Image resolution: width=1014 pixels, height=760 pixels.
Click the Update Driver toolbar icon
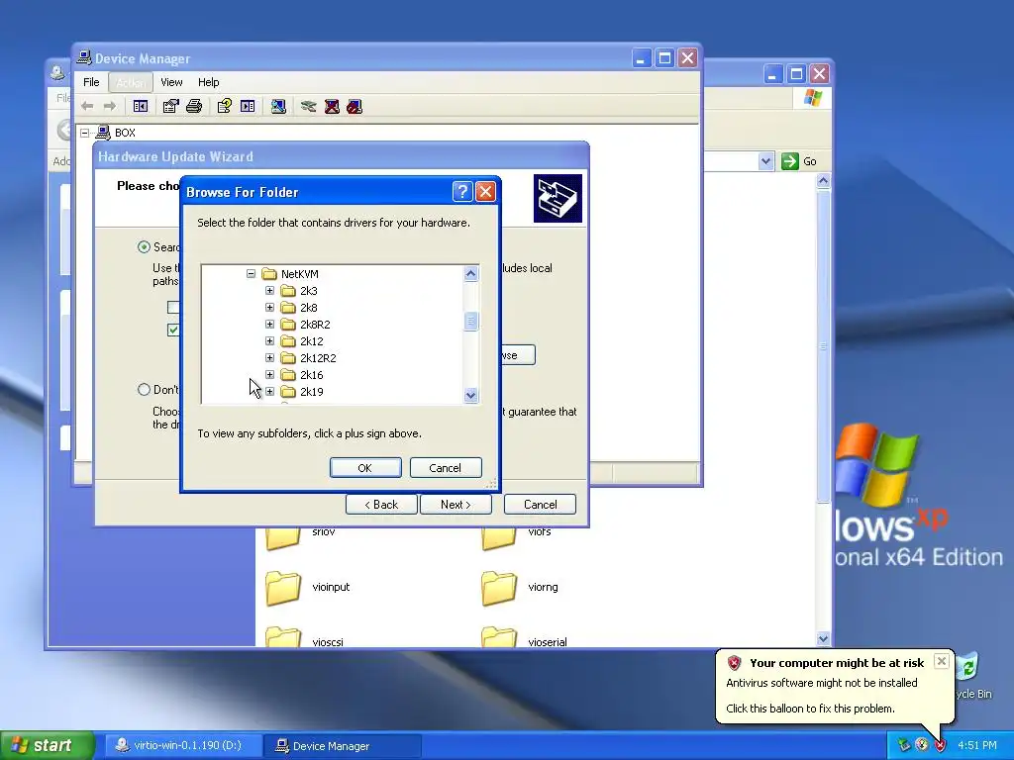309,106
